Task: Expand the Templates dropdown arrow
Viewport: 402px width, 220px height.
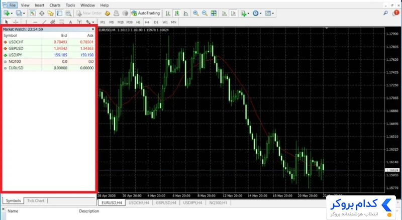Action: click(x=273, y=14)
